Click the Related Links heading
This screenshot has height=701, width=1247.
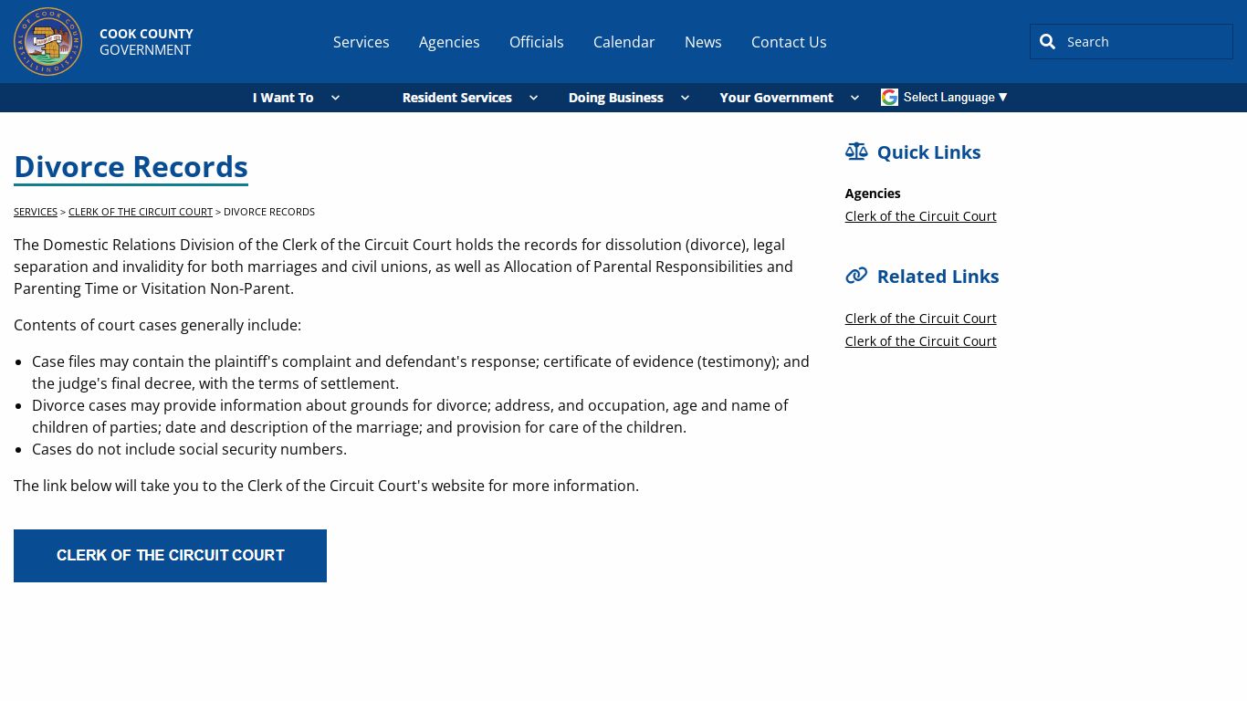coord(938,277)
